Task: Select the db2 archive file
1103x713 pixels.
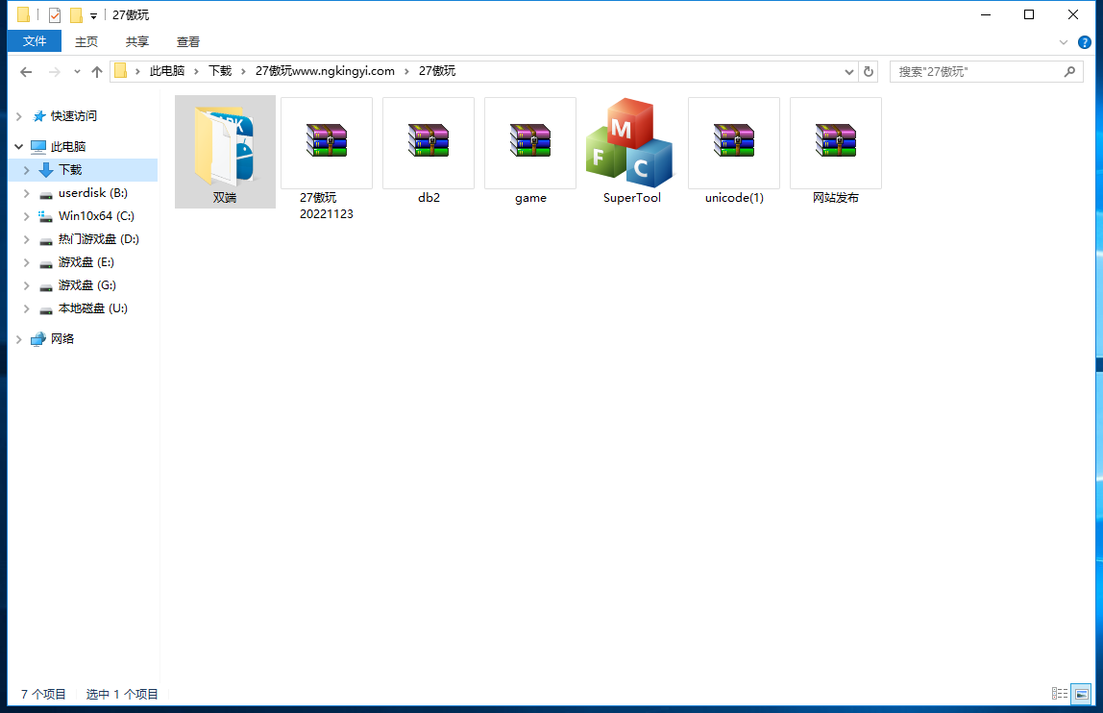Action: pos(429,144)
